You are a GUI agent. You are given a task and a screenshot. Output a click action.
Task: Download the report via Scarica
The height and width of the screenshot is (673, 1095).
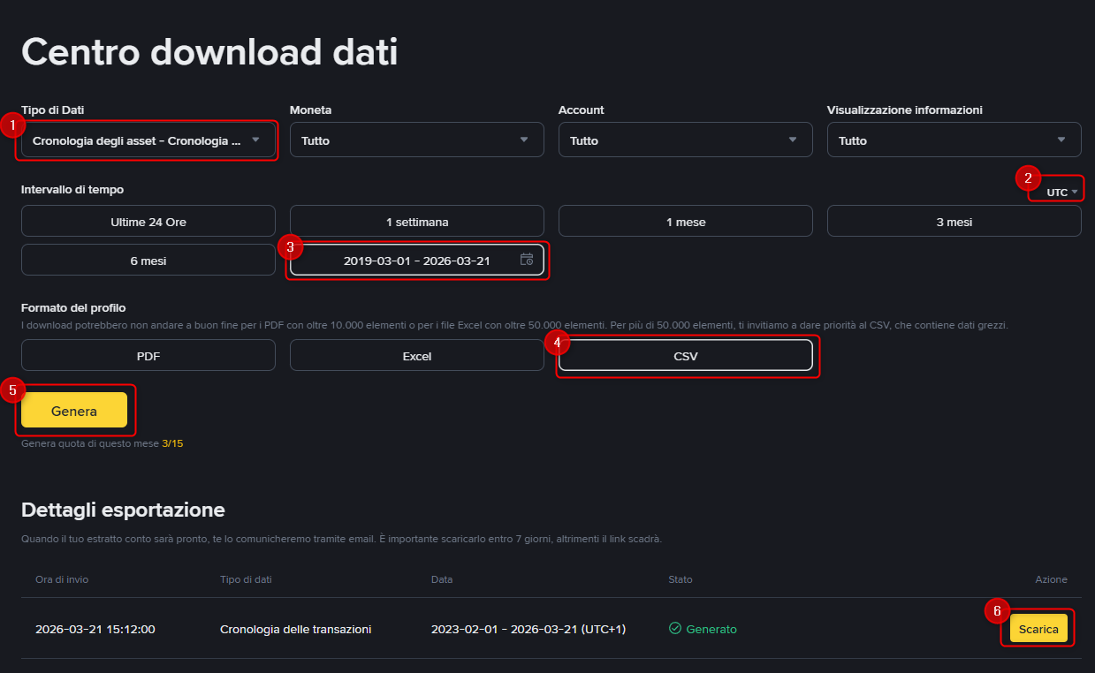[1038, 629]
